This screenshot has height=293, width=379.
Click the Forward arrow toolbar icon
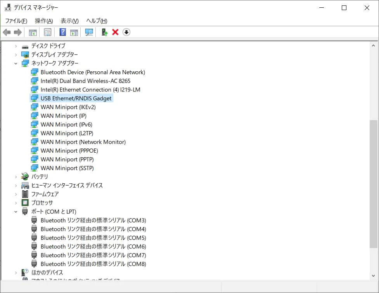pos(17,32)
